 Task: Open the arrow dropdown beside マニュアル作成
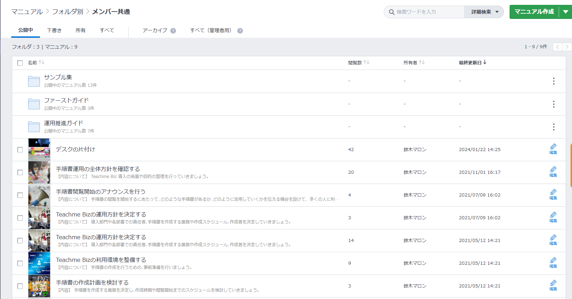click(x=565, y=12)
